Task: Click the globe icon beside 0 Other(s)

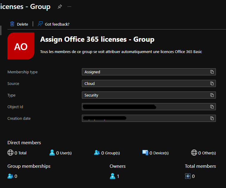Action: pos(194,153)
